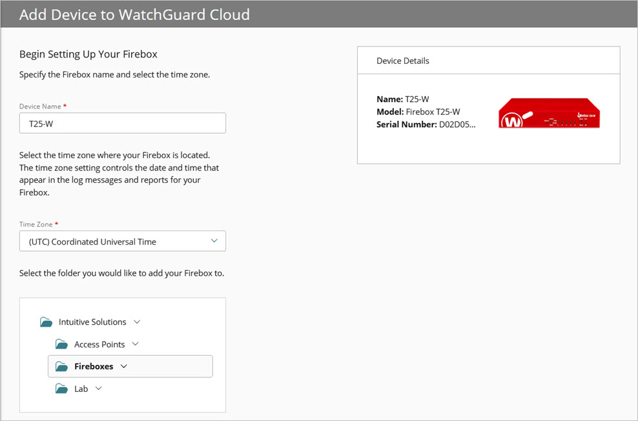638x421 pixels.
Task: Select the Intuitive Solutions folder label
Action: (x=92, y=322)
